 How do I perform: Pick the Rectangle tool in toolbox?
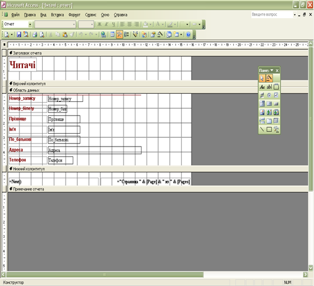tap(269, 130)
